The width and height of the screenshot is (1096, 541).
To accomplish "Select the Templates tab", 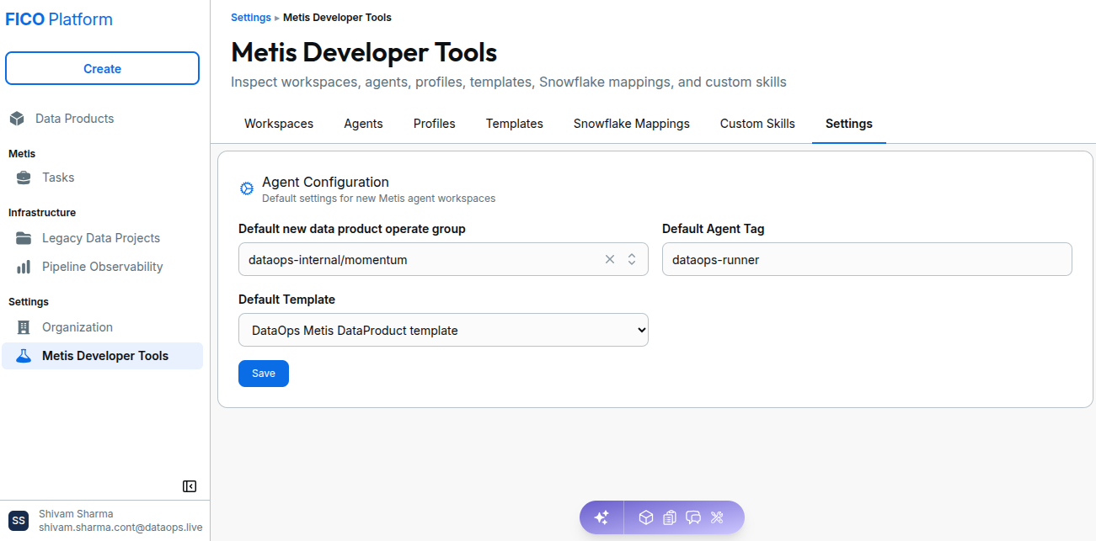I will point(515,124).
